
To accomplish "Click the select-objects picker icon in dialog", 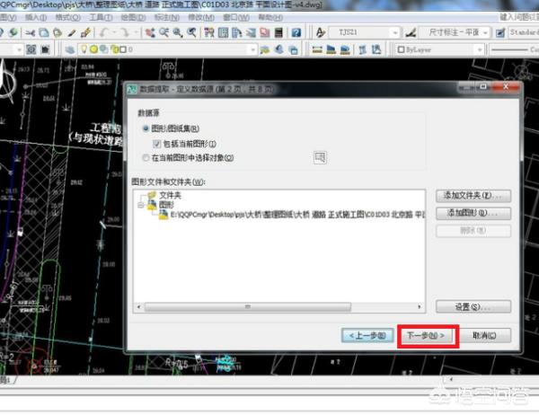I will (319, 157).
